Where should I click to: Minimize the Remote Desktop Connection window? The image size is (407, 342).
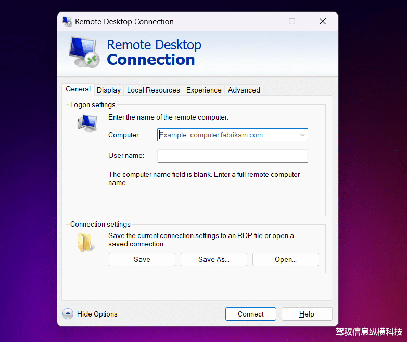(262, 21)
